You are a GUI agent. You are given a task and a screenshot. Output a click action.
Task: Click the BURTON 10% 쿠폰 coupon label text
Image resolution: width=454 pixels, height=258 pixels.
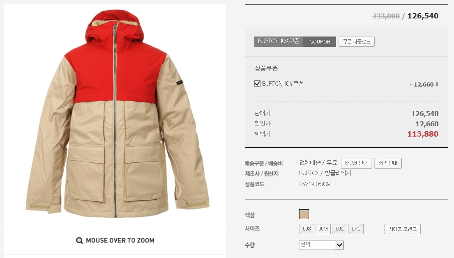[x=283, y=84]
